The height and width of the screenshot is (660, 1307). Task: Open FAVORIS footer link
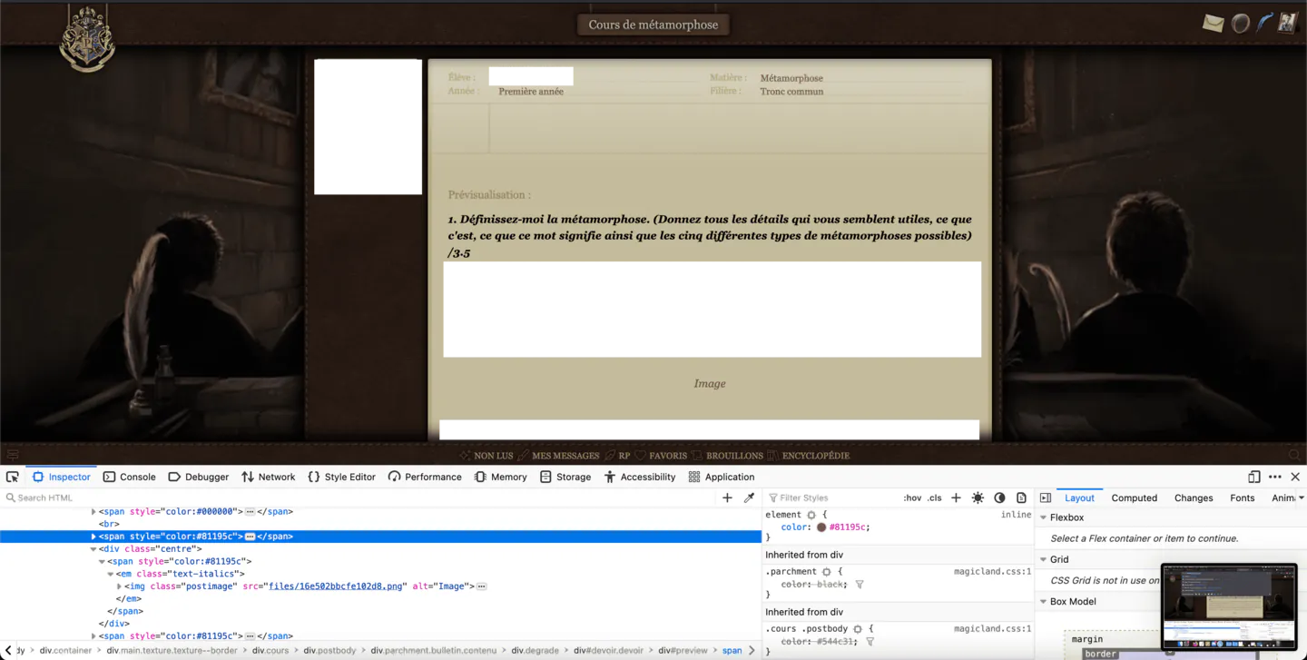click(668, 456)
